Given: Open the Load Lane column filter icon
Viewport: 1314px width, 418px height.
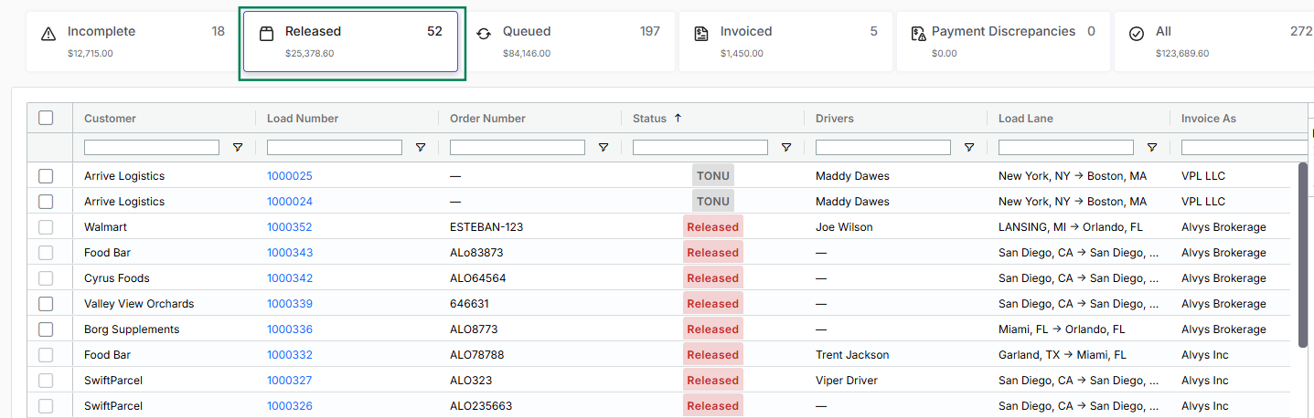Looking at the screenshot, I should coord(1152,147).
